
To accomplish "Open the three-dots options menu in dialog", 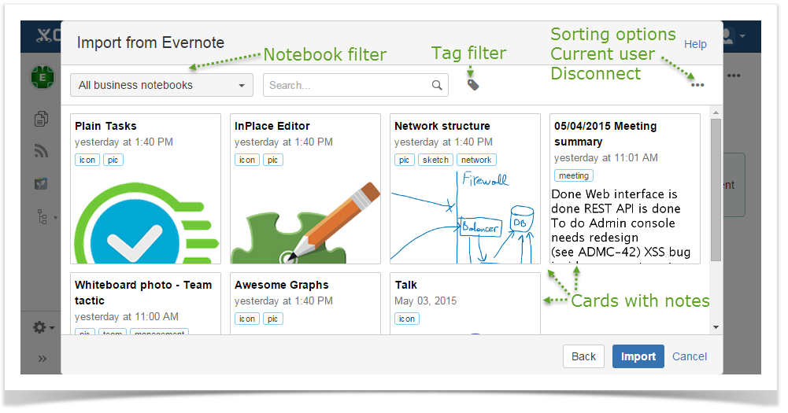I will tap(697, 85).
